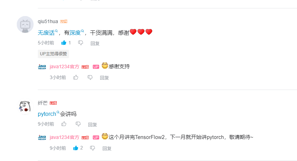The height and width of the screenshot is (161, 297).
Task: Click the UP主觉得很赞 tag
Action: click(54, 54)
